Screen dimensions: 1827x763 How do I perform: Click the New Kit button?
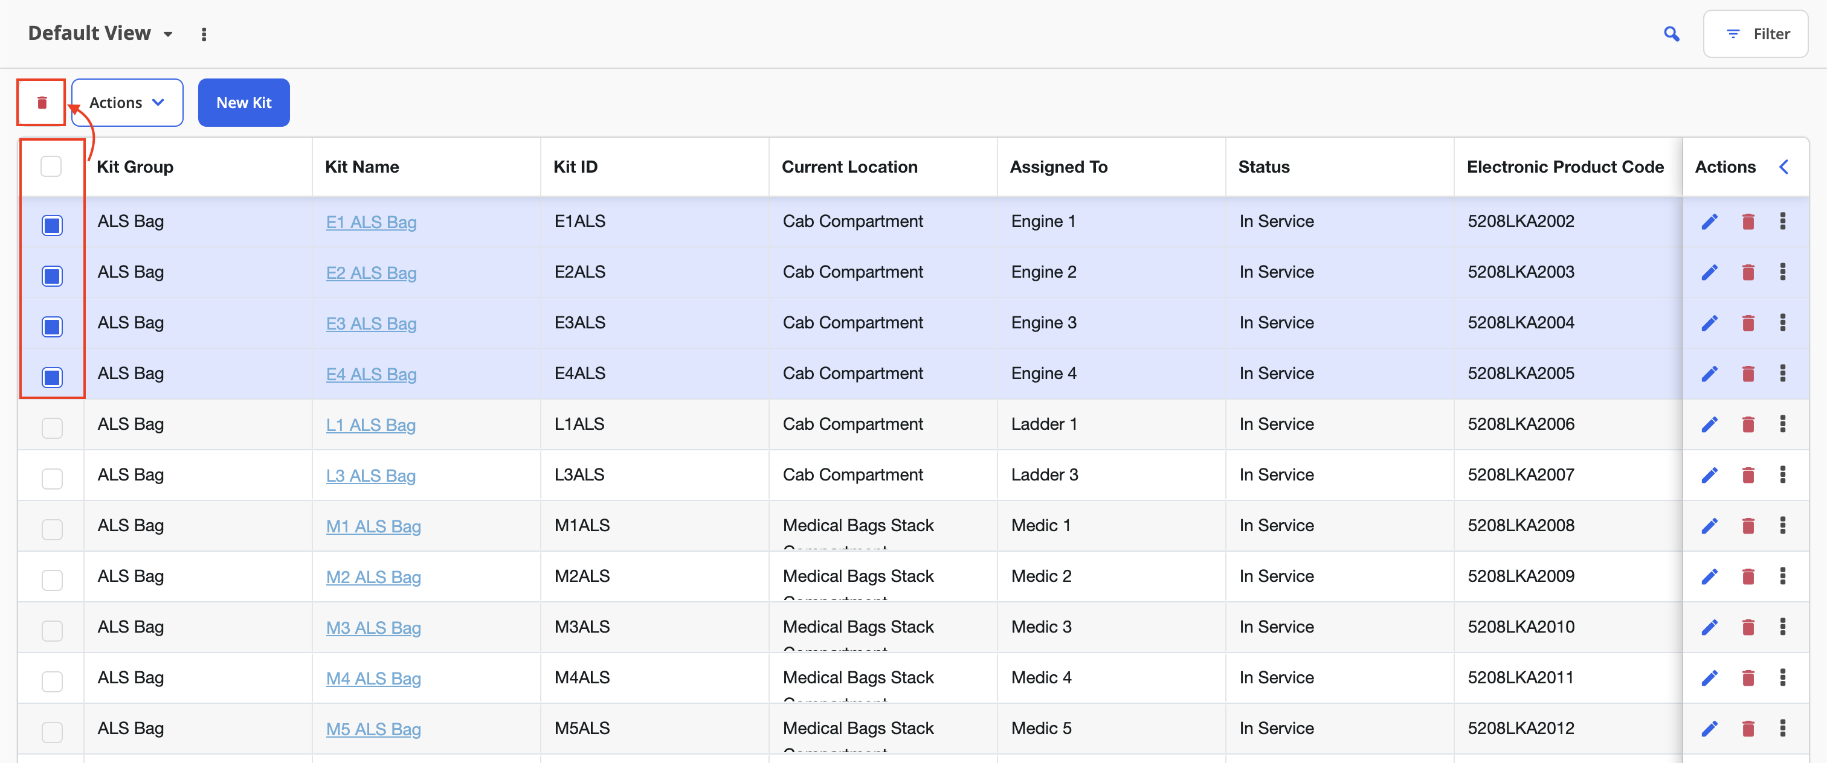tap(244, 103)
